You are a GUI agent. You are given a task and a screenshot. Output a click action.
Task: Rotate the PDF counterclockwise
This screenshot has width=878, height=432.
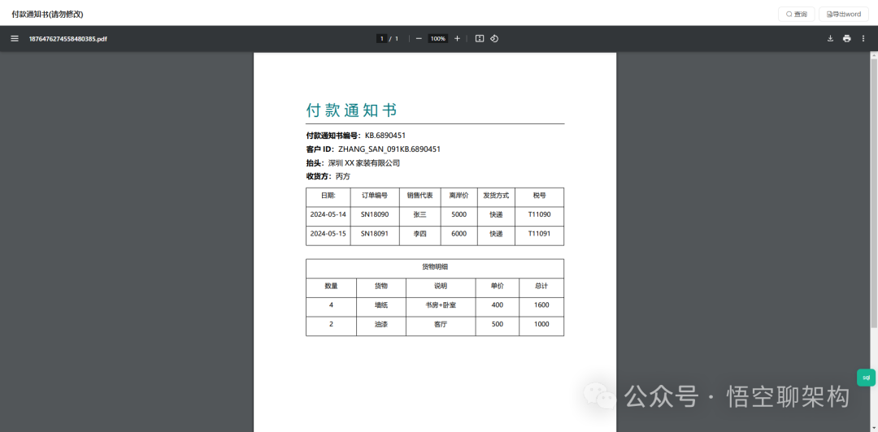[x=494, y=39]
